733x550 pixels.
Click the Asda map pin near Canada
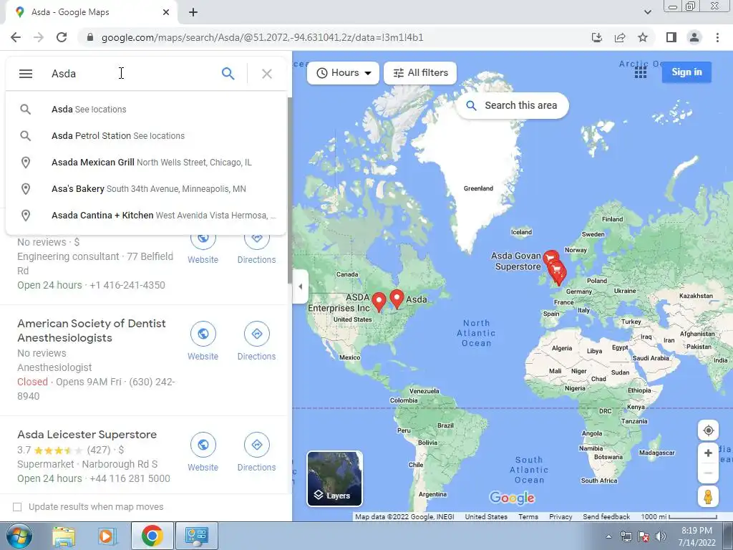397,299
